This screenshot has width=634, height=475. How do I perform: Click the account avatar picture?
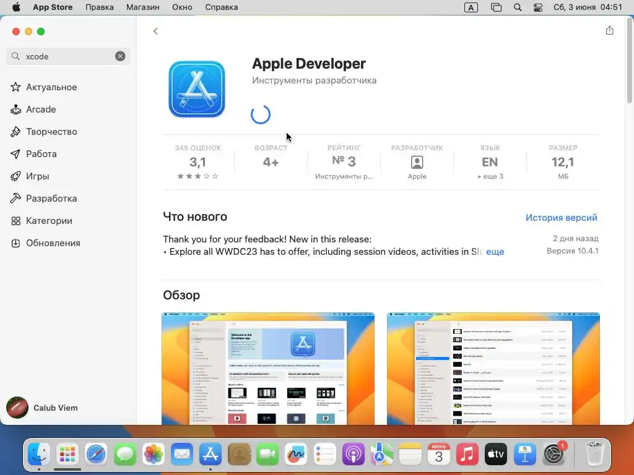point(17,408)
